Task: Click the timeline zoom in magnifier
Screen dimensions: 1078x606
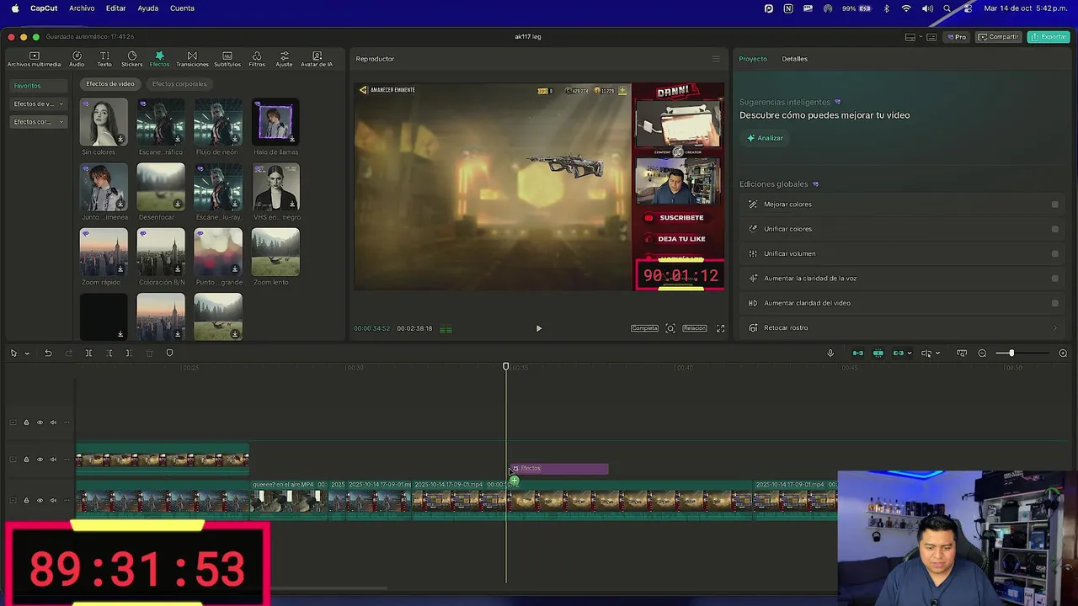Action: 1063,353
